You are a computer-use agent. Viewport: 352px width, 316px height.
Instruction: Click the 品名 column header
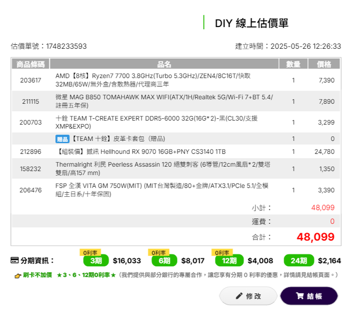tap(164, 64)
